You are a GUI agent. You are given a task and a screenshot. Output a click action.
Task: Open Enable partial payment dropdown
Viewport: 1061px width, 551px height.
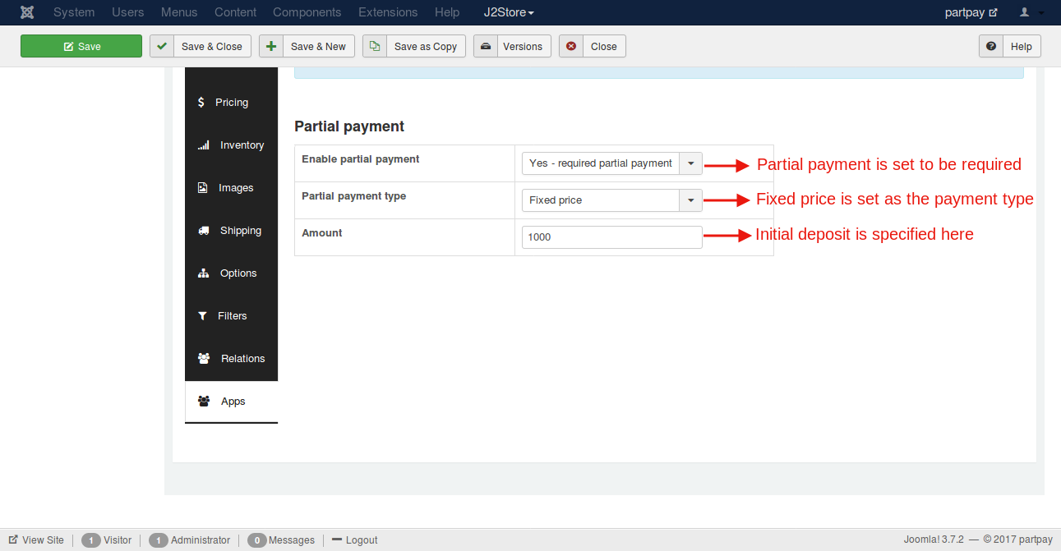pos(611,163)
